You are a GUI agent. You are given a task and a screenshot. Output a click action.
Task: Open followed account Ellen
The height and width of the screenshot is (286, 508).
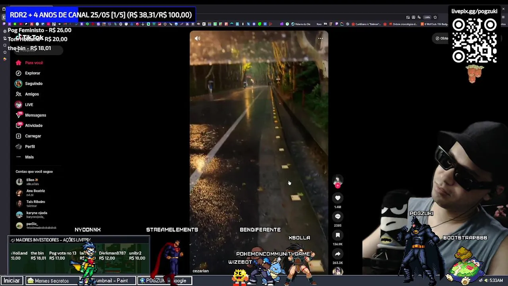click(x=32, y=182)
